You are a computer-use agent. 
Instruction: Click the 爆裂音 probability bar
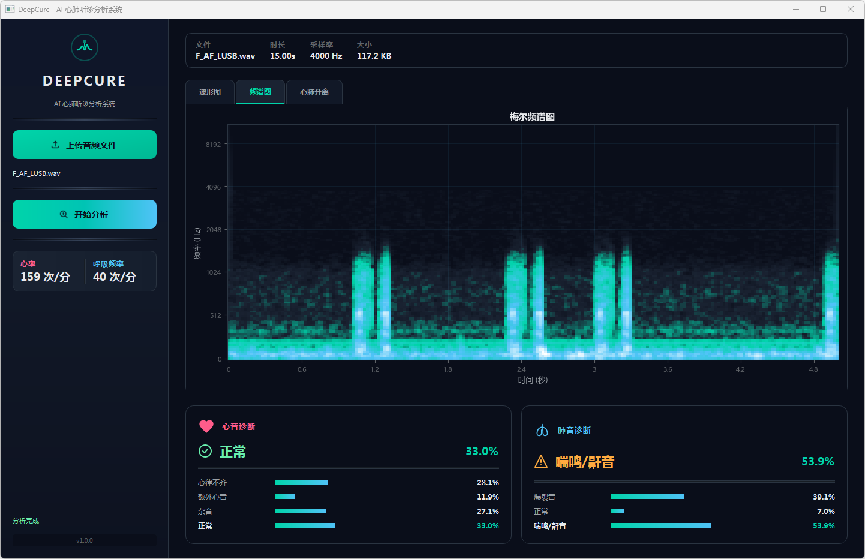[x=647, y=497]
